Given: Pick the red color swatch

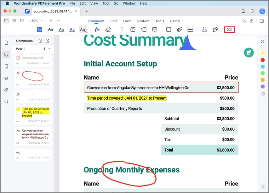Looking at the screenshot, I should [262, 60].
